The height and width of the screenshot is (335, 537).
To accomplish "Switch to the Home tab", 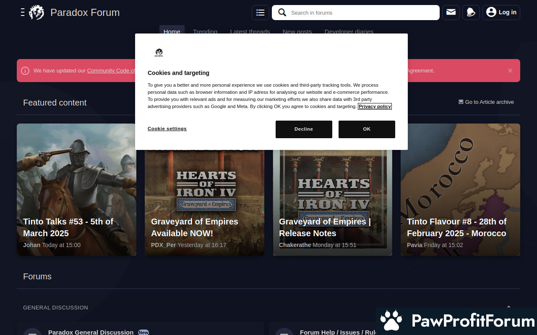I will tap(172, 30).
